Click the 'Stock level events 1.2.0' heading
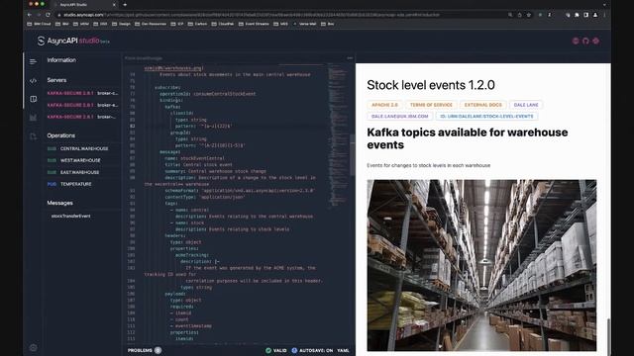This screenshot has height=356, width=634. click(431, 85)
